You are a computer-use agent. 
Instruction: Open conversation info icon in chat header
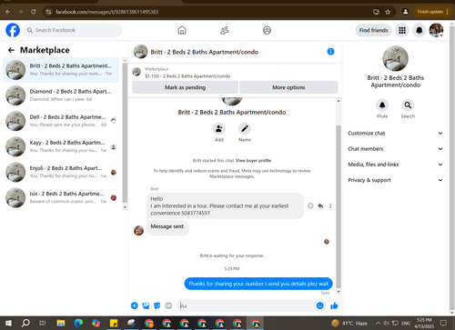click(x=330, y=52)
